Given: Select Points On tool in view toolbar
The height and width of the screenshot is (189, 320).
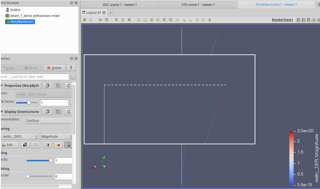Looking at the screenshot, I should click(145, 20).
